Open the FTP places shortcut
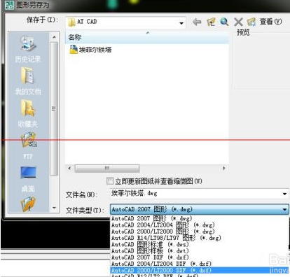 pos(28,145)
